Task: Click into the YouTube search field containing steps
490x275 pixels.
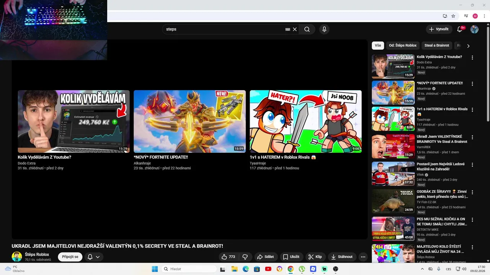Action: [224, 29]
